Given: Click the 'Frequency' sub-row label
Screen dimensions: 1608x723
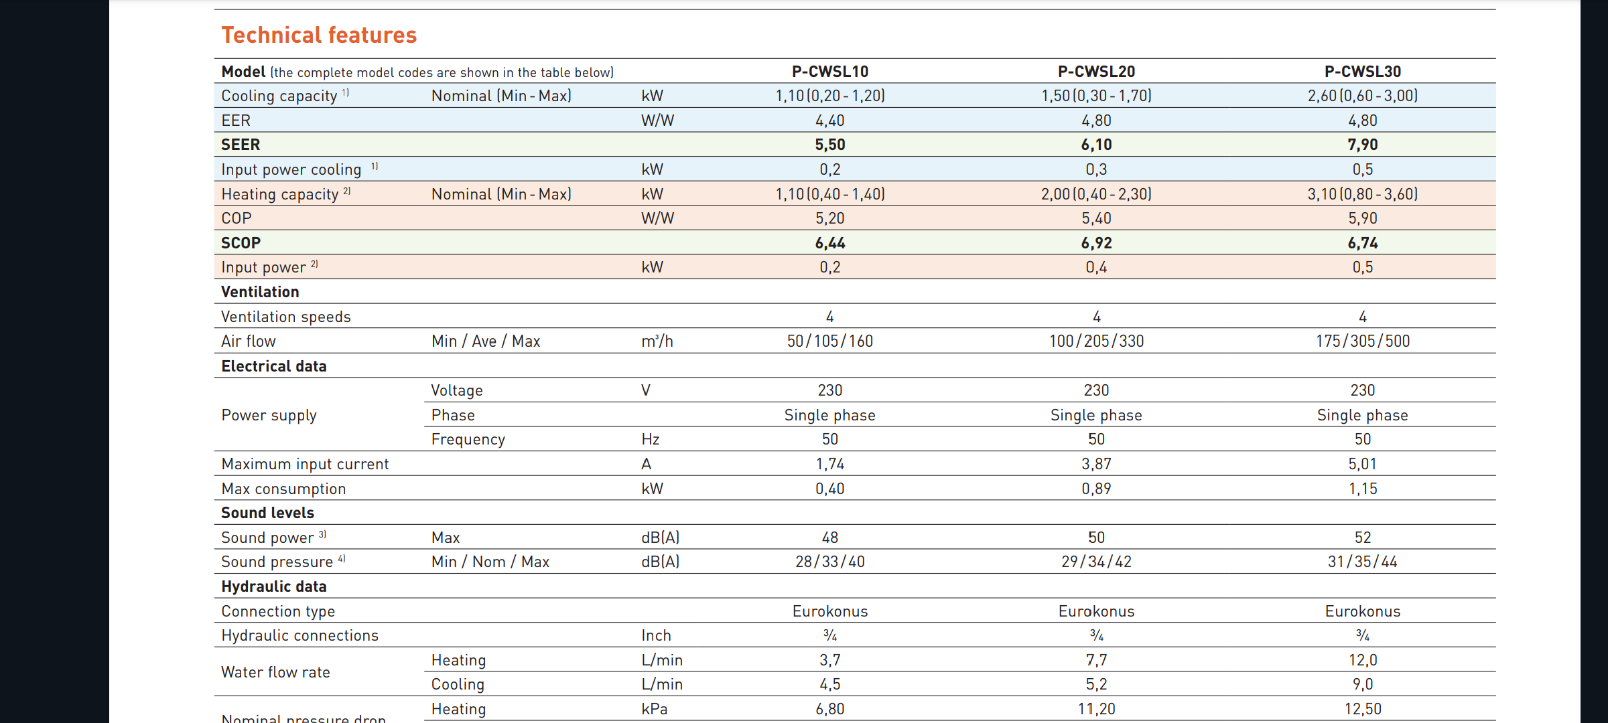Looking at the screenshot, I should coord(468,440).
